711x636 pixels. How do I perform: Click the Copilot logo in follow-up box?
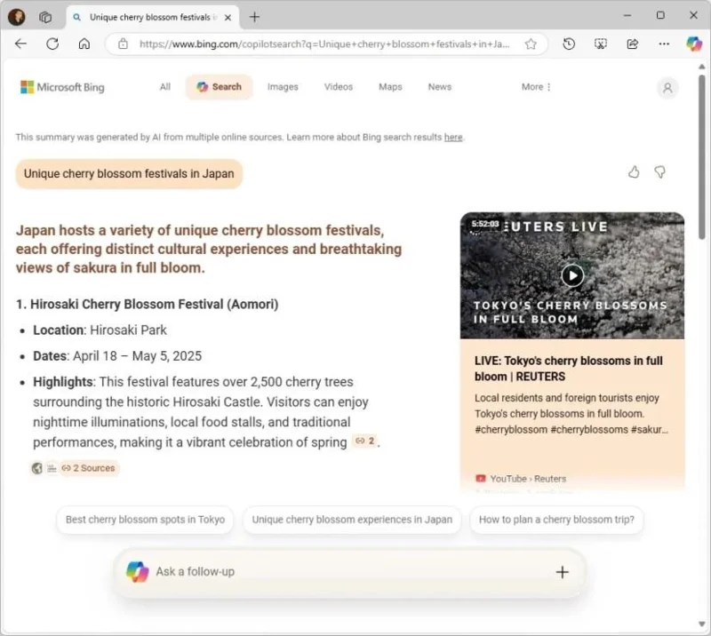coord(138,572)
